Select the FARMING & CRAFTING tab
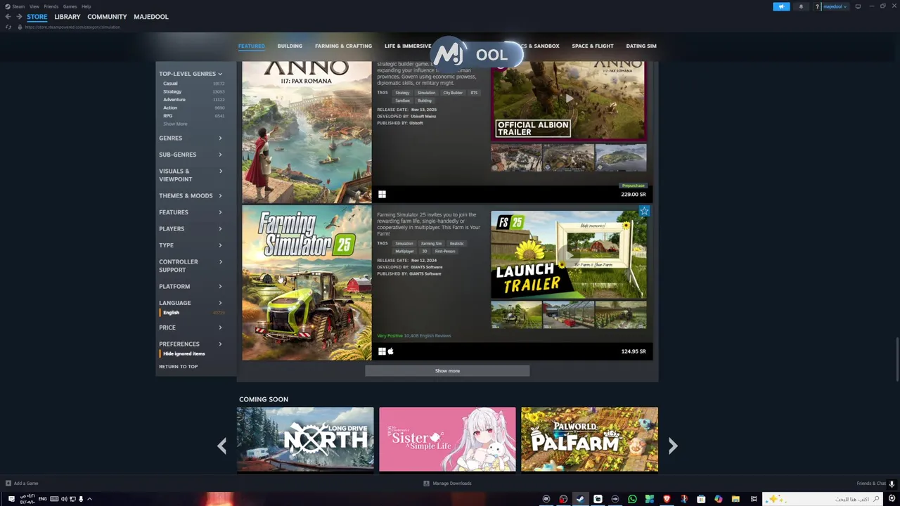 coord(343,46)
